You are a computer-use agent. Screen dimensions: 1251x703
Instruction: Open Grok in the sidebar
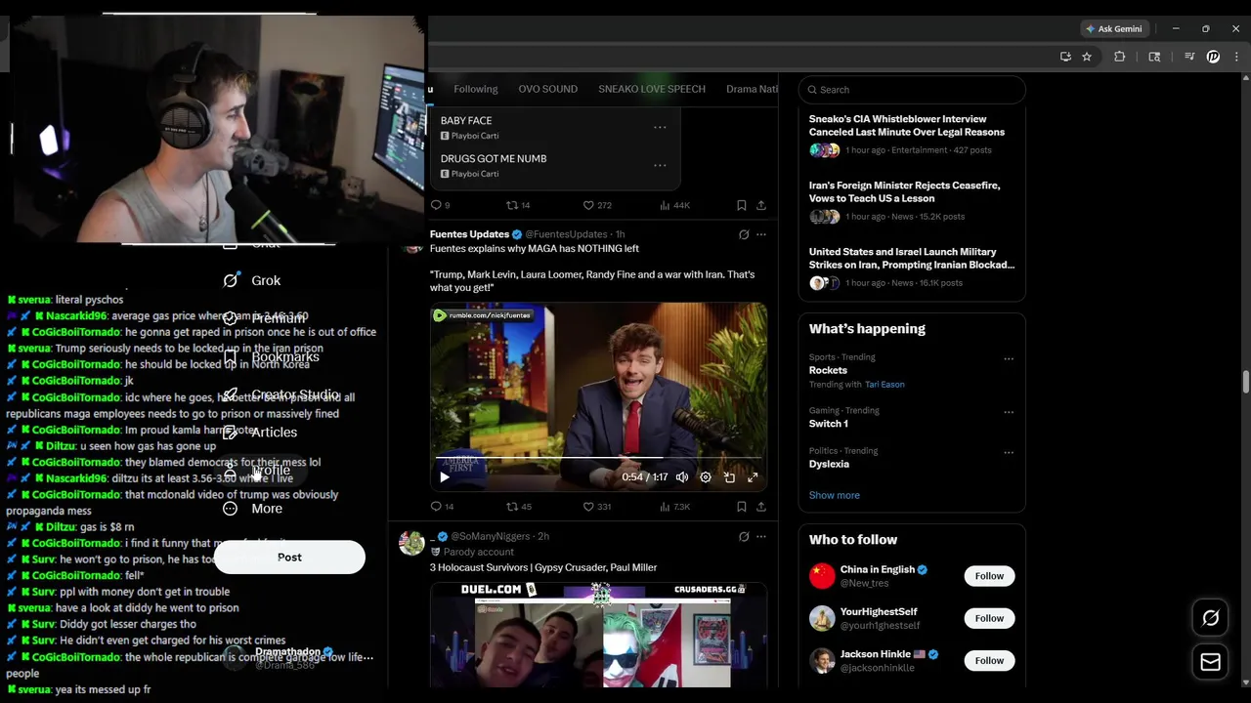[x=252, y=280]
